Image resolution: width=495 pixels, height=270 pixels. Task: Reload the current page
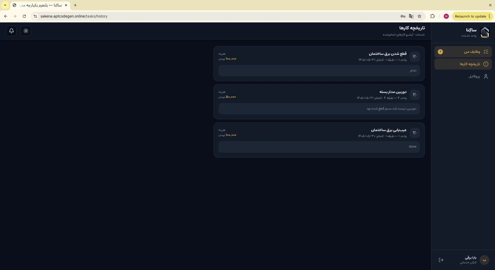tap(24, 16)
